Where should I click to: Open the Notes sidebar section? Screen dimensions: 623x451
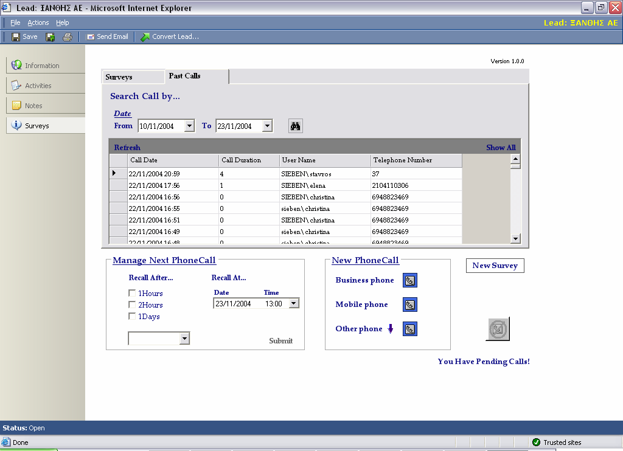point(46,106)
